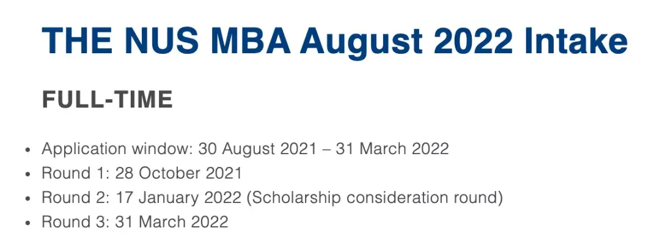Screen dimensions: 660x244
Task: Select the "17 January 2022" date
Action: 178,198
